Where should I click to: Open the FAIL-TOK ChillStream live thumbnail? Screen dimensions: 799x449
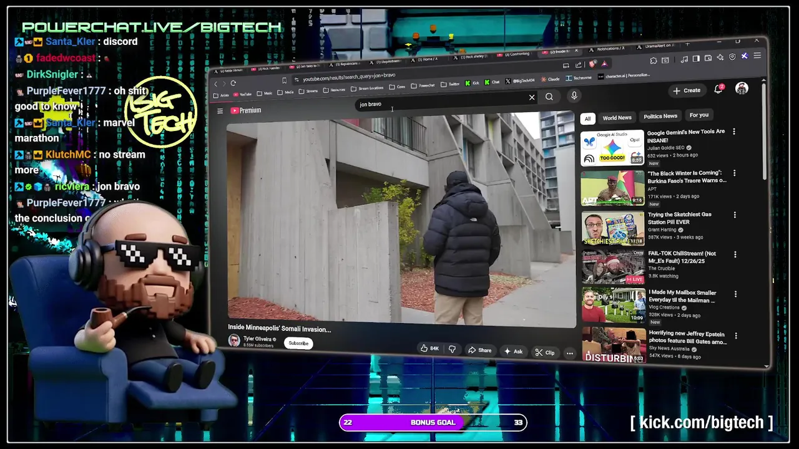click(613, 267)
